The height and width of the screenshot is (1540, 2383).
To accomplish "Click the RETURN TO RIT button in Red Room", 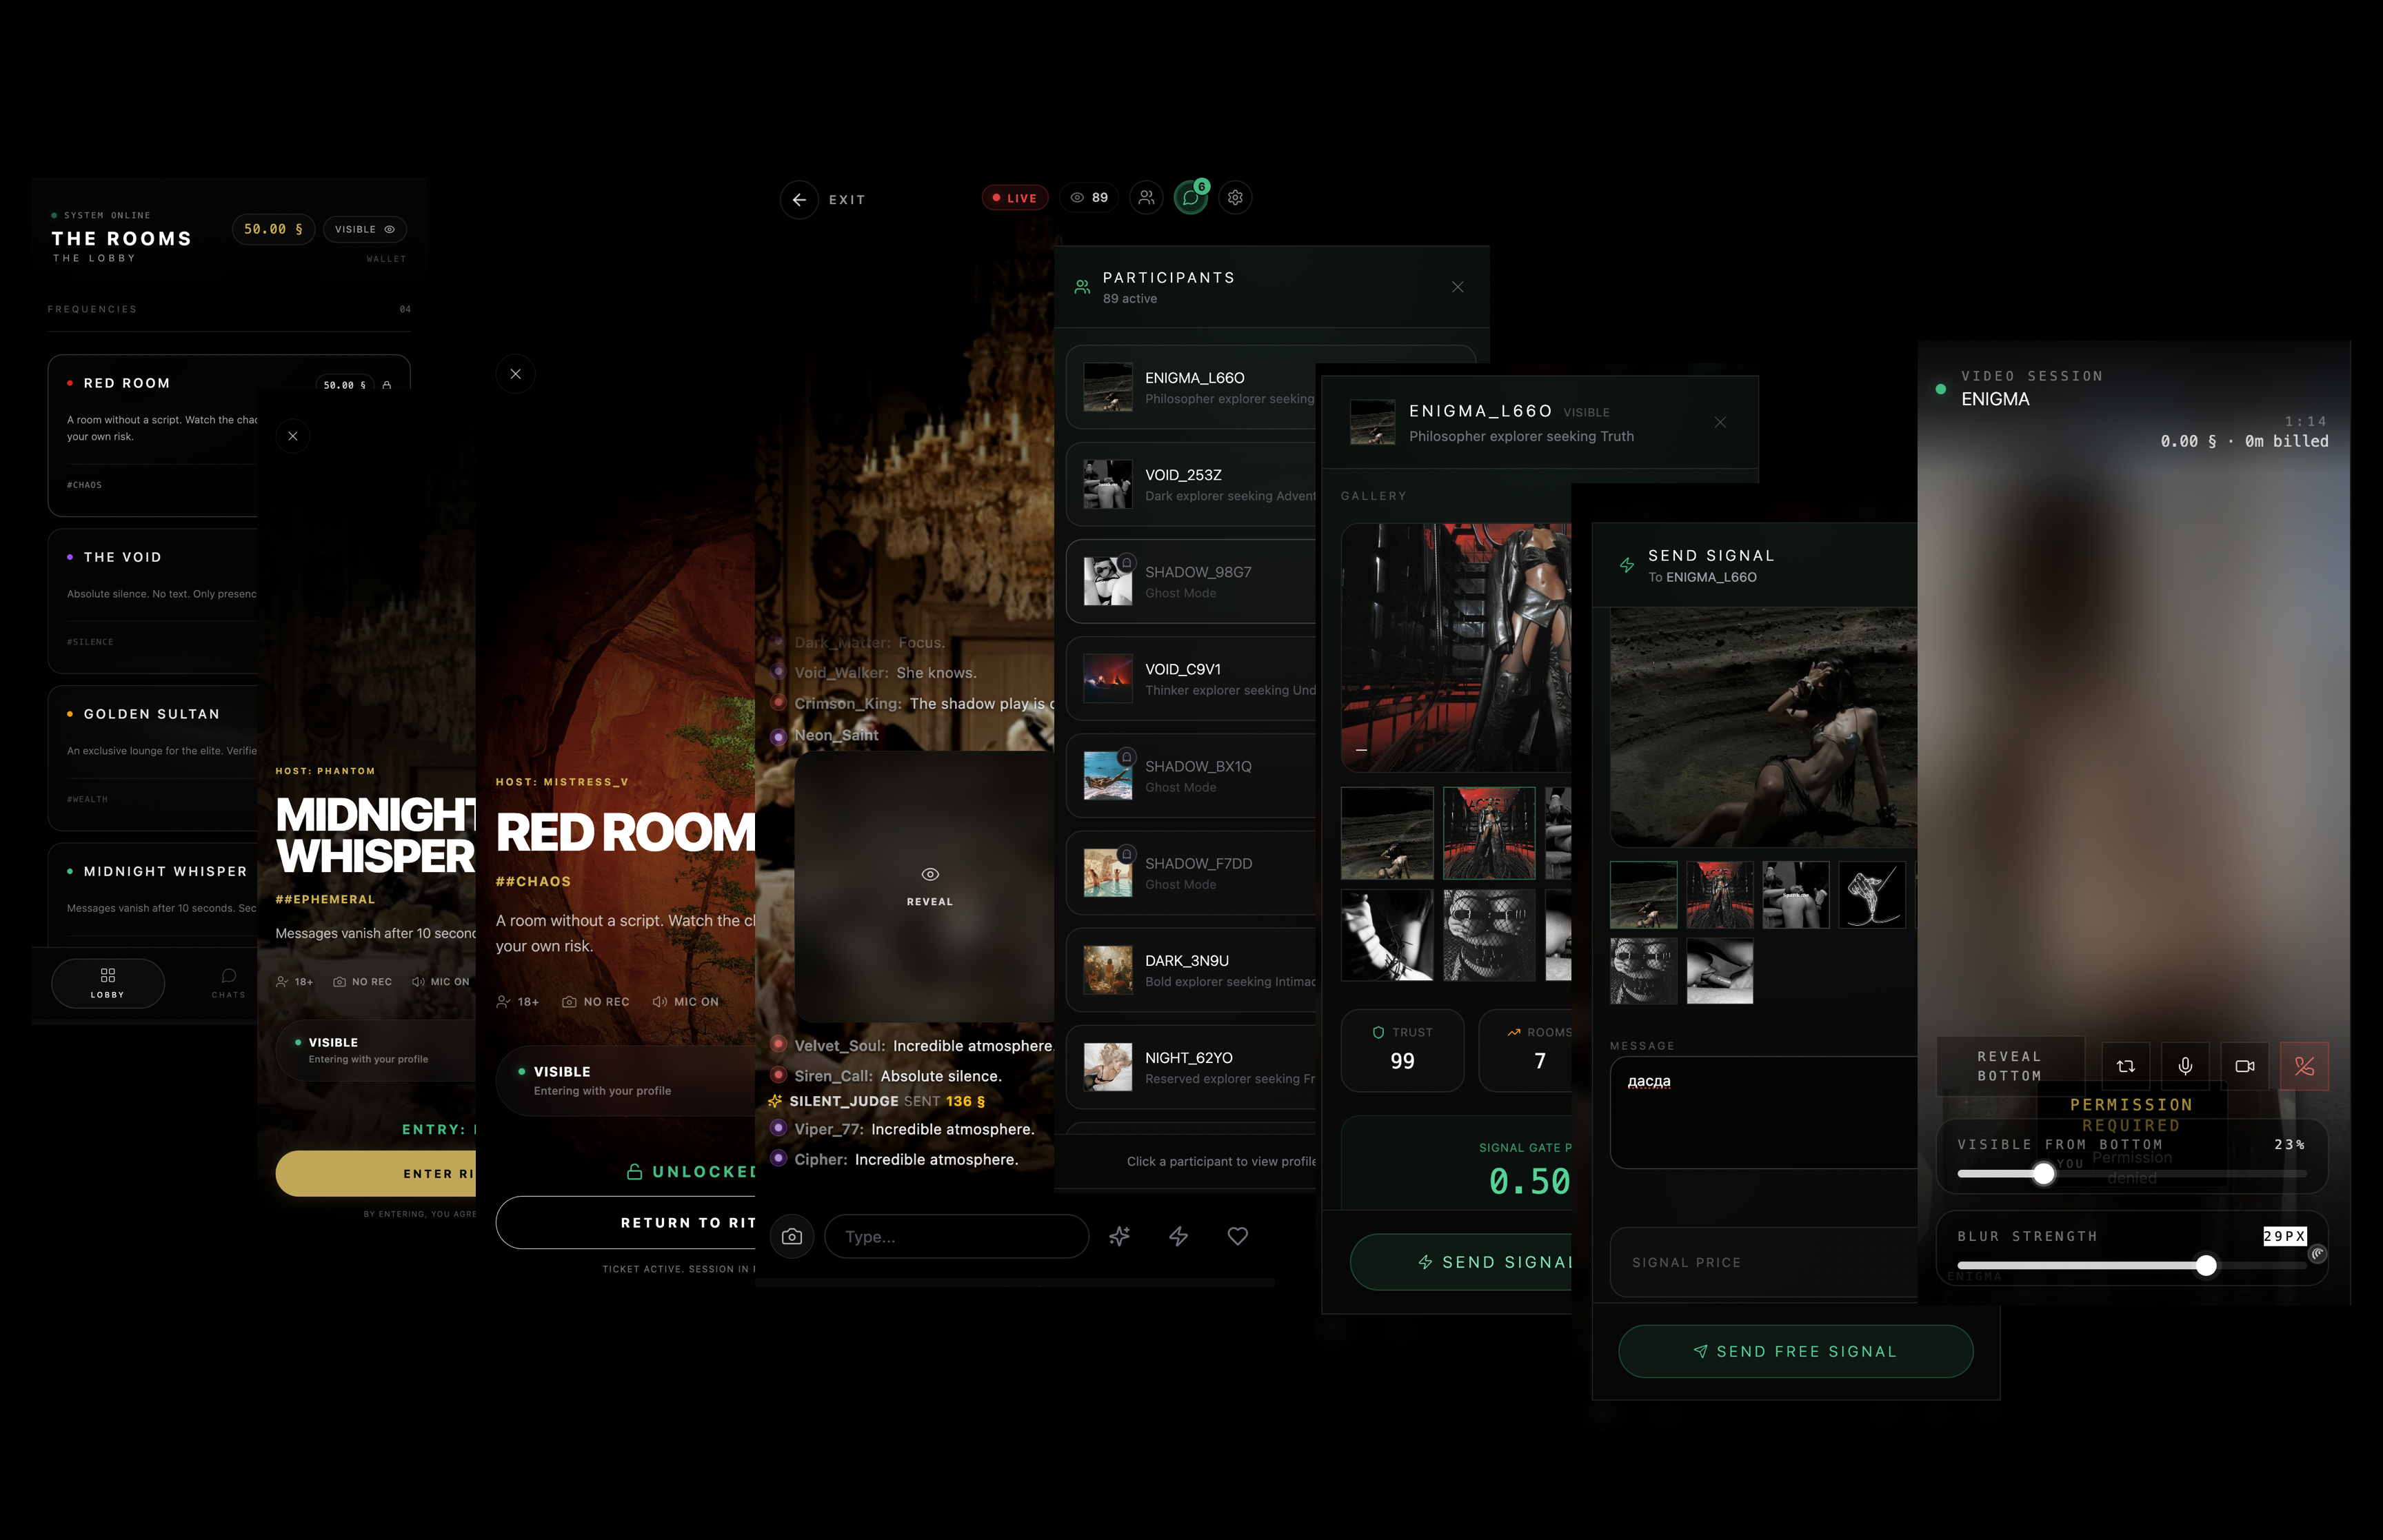I will point(626,1222).
